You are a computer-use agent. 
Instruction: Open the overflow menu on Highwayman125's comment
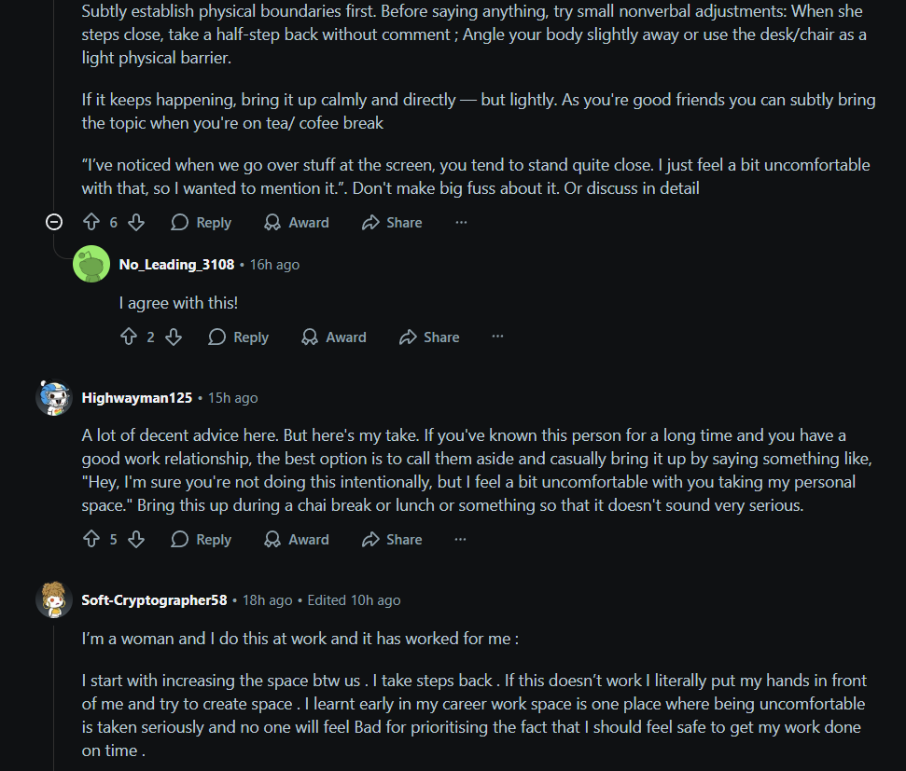coord(461,539)
